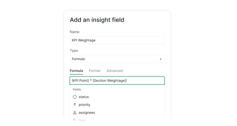Click the Name field label
This screenshot has width=237, height=126.
[75, 32]
